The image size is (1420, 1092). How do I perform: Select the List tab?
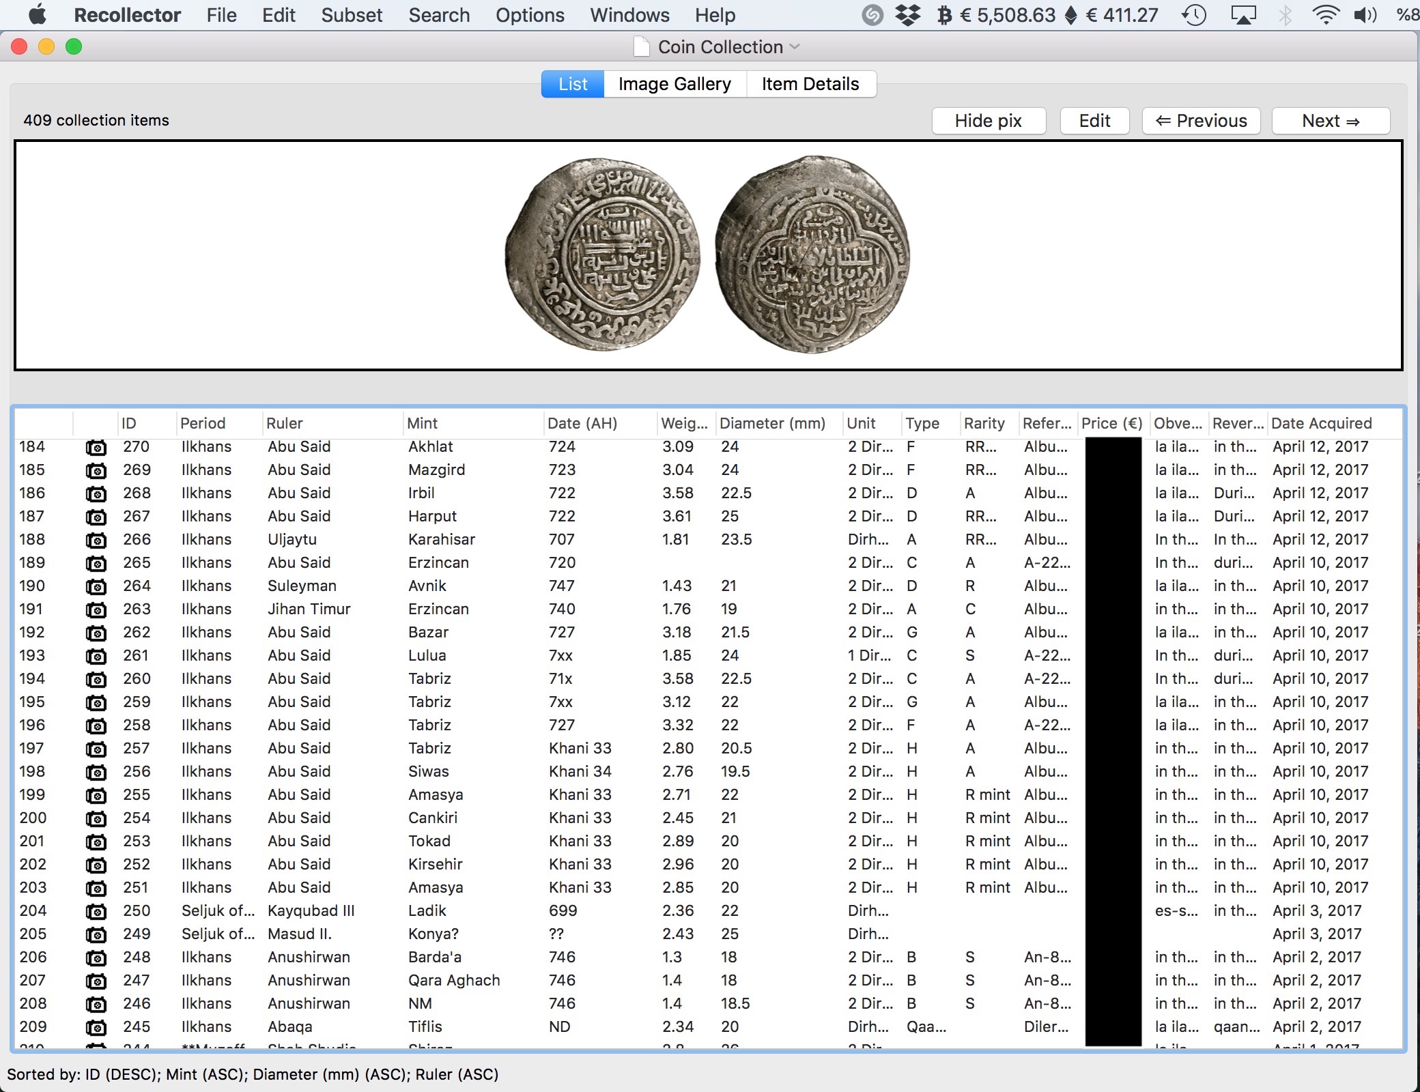573,84
